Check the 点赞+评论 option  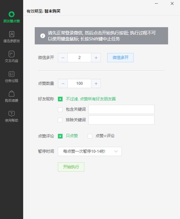pos(90,136)
